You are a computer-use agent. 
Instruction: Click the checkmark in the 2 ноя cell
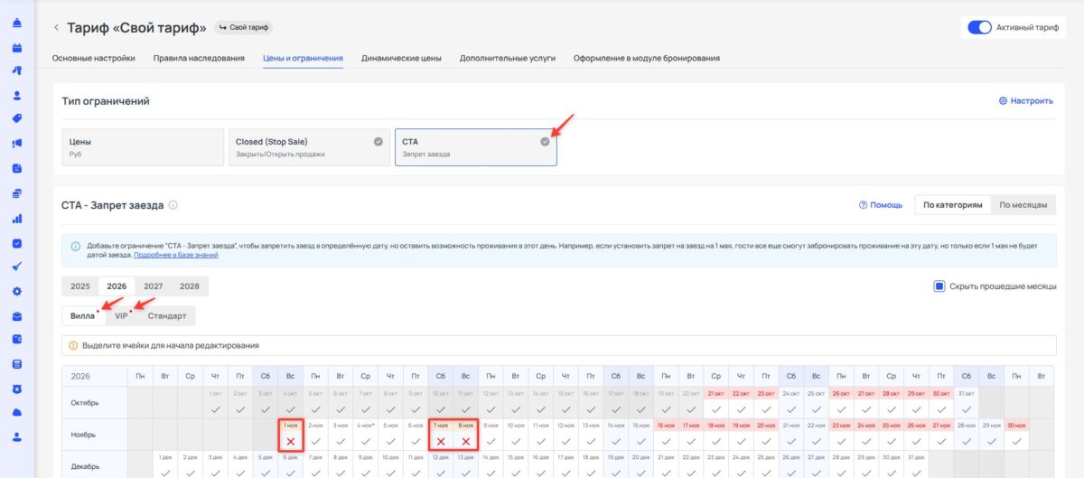(x=315, y=441)
